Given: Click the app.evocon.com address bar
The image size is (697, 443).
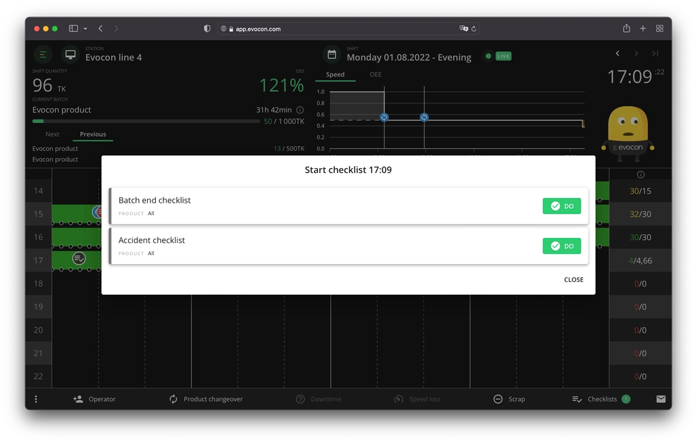Looking at the screenshot, I should (348, 29).
